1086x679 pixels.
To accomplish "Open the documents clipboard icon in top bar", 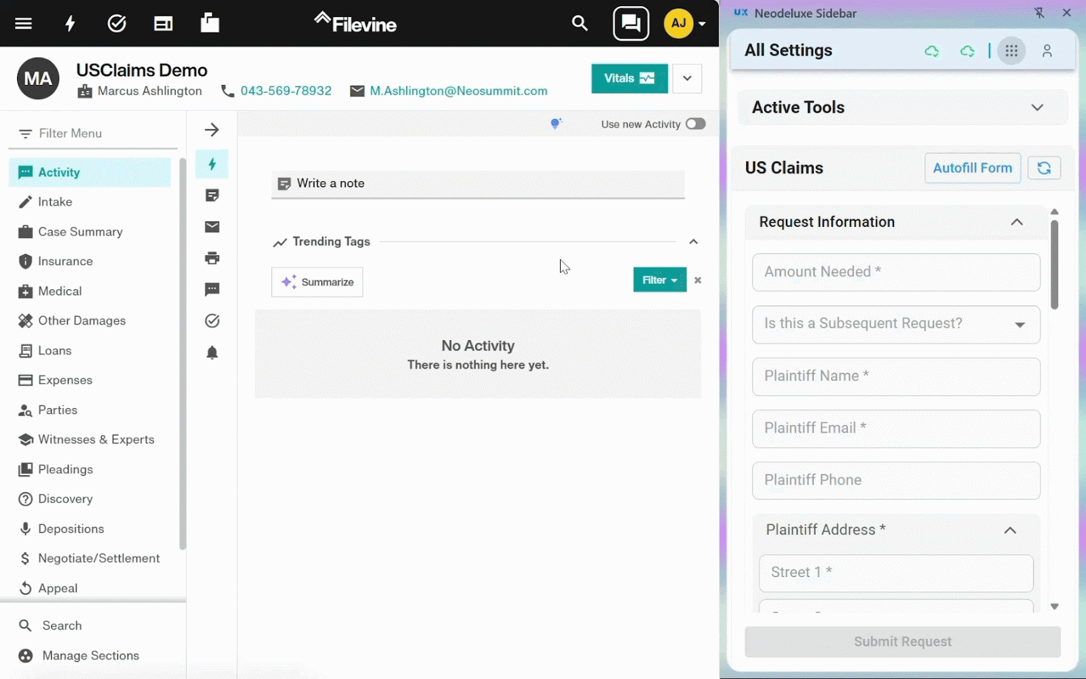I will coord(210,22).
